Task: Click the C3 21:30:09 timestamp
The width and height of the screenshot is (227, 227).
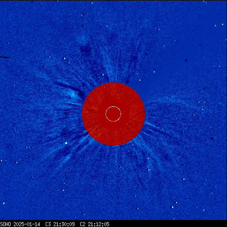Action: [x=60, y=224]
